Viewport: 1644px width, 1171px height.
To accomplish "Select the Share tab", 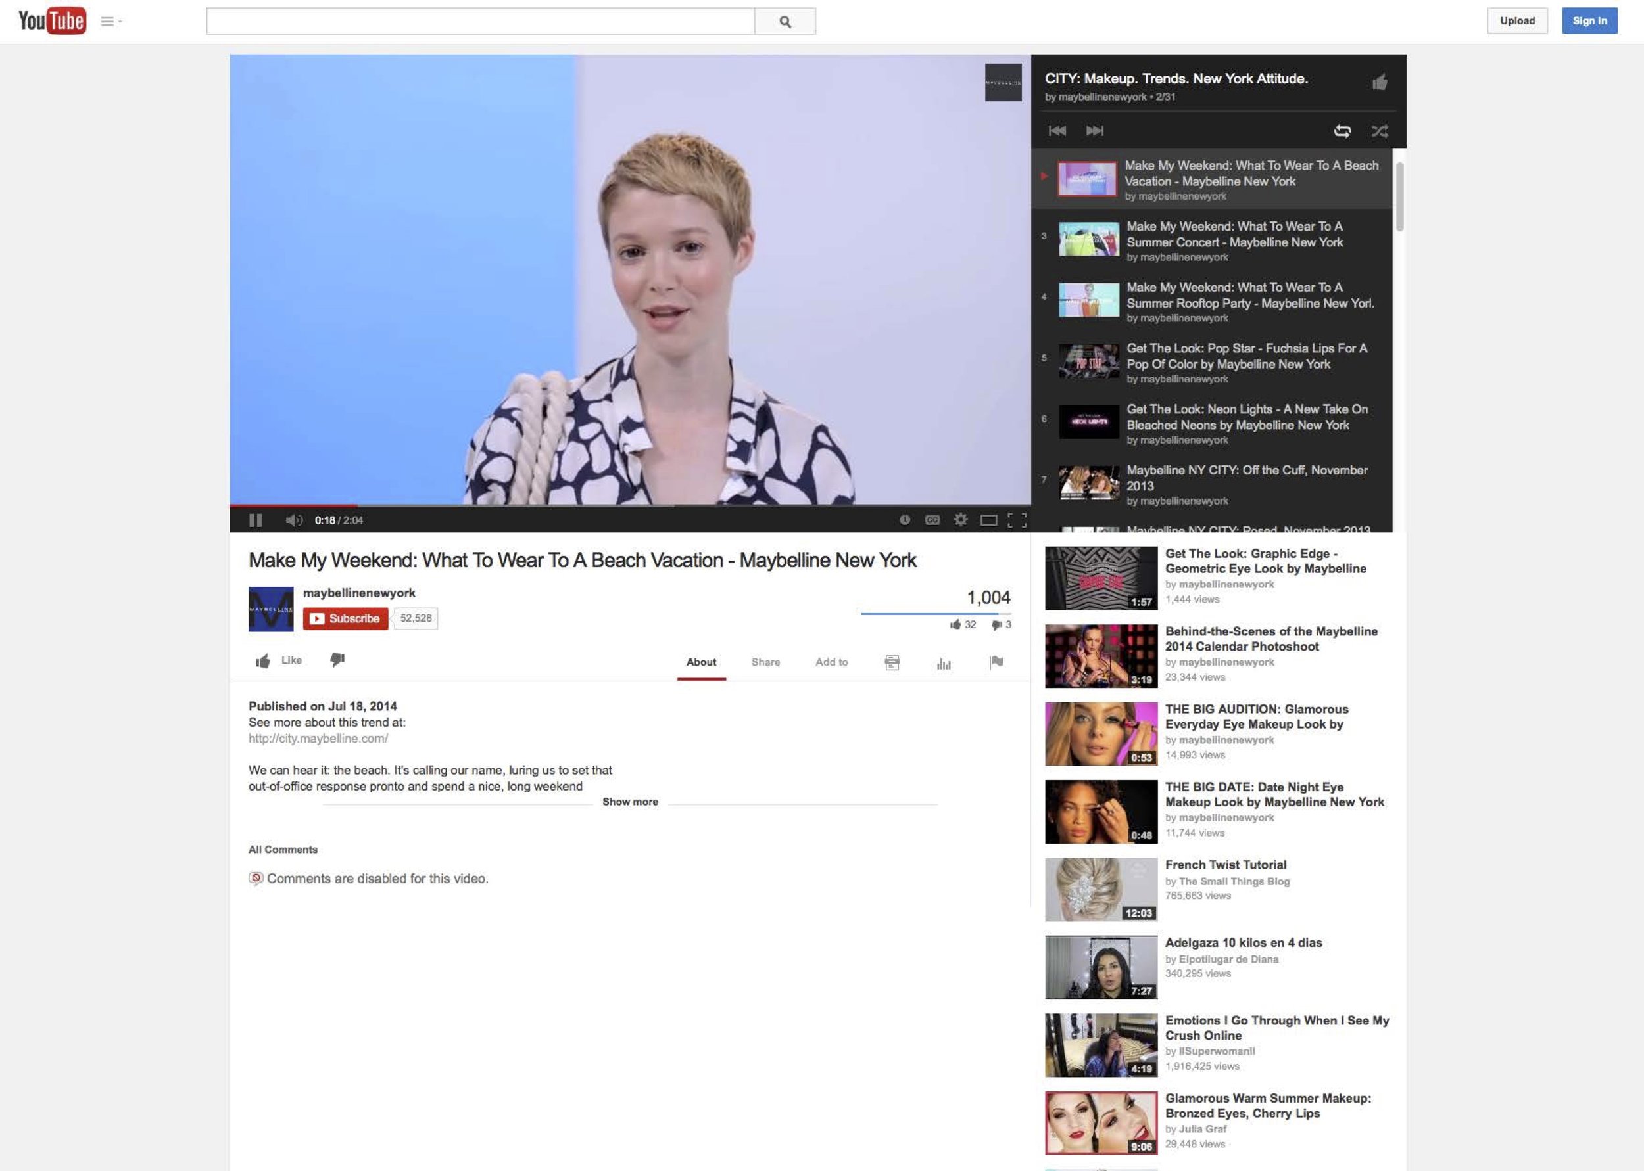I will [x=765, y=662].
